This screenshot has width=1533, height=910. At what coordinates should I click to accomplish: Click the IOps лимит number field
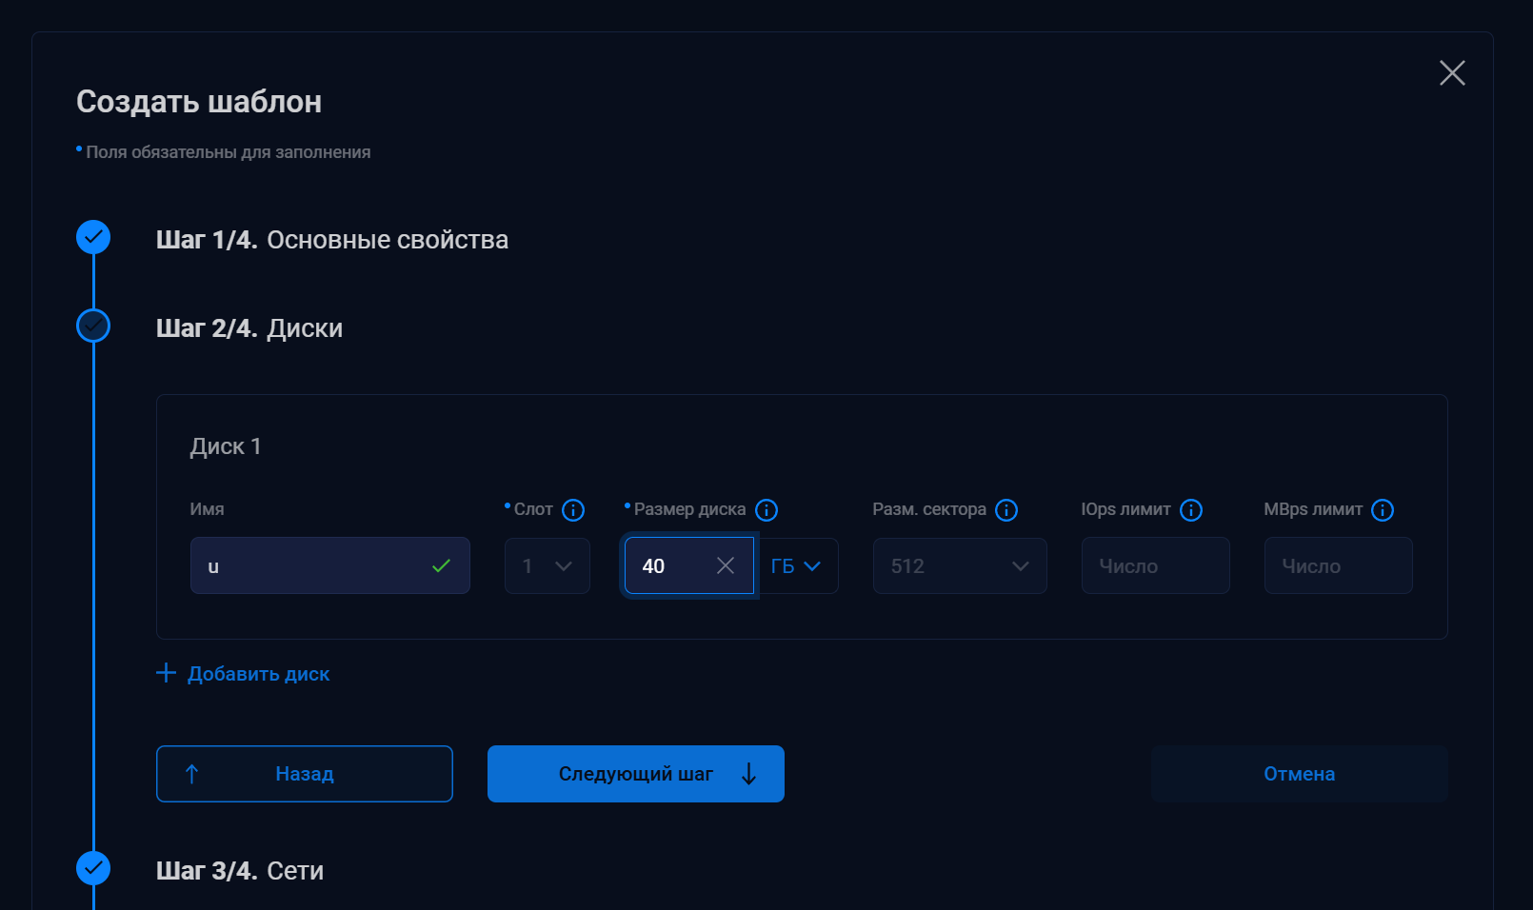[x=1155, y=565]
